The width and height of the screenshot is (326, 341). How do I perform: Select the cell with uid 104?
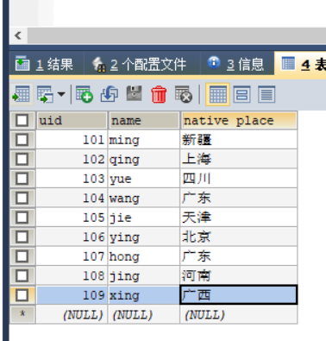[x=72, y=198]
